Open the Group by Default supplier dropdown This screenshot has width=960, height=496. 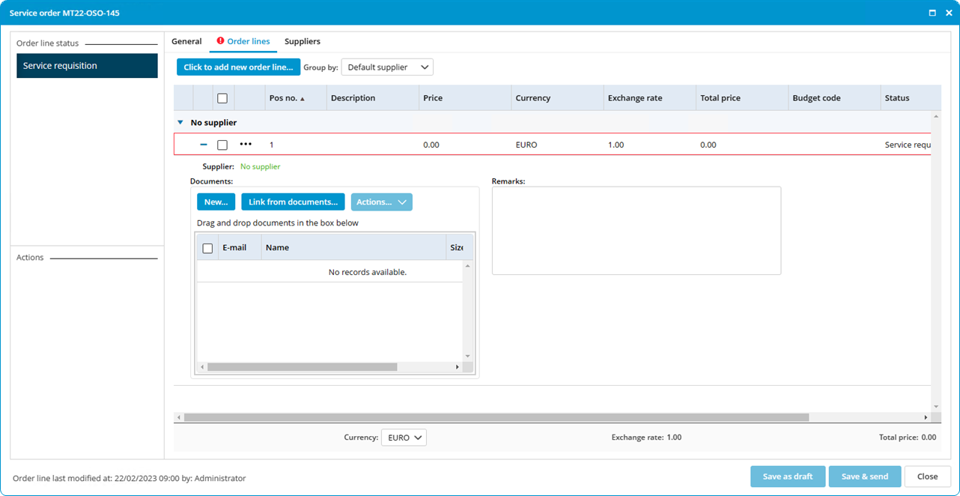pos(387,67)
